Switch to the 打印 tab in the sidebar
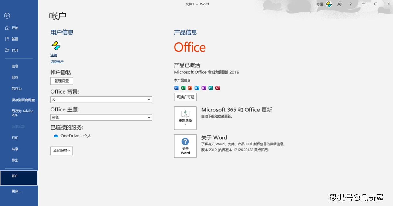Image resolution: width=393 pixels, height=206 pixels. point(15,138)
